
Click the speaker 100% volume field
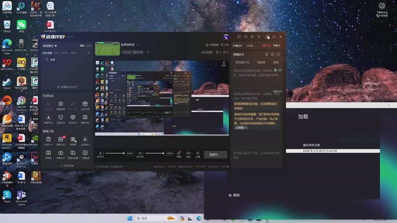[169, 153]
